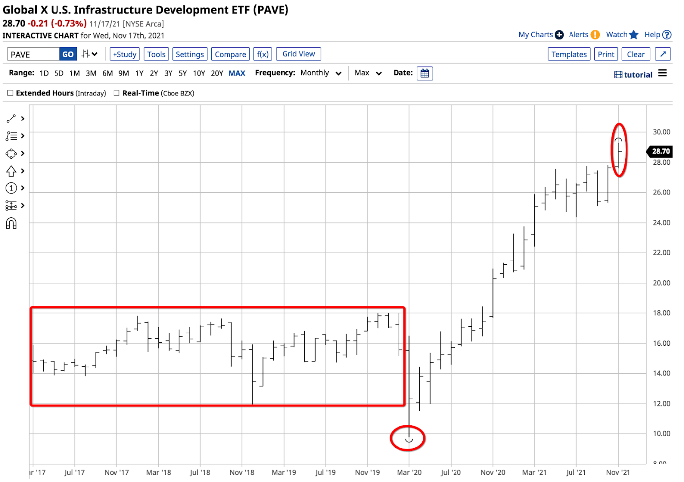Enable Real-Time Cboe BZX checkbox
Viewport: 684px width, 482px height.
116,93
